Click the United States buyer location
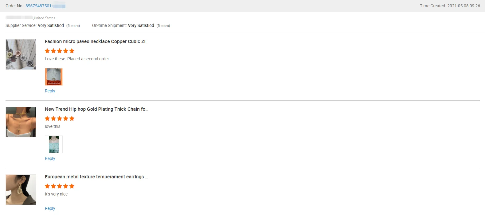 45,18
